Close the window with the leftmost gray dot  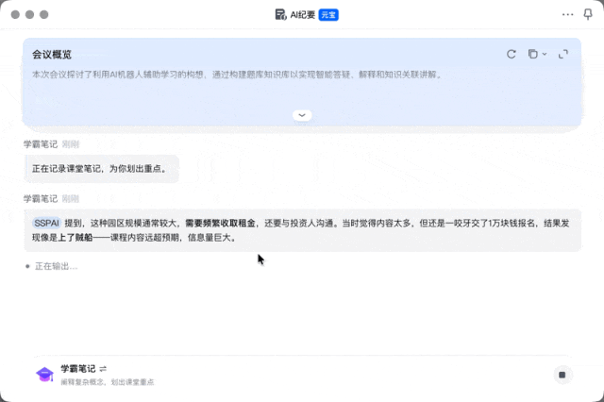(x=15, y=15)
